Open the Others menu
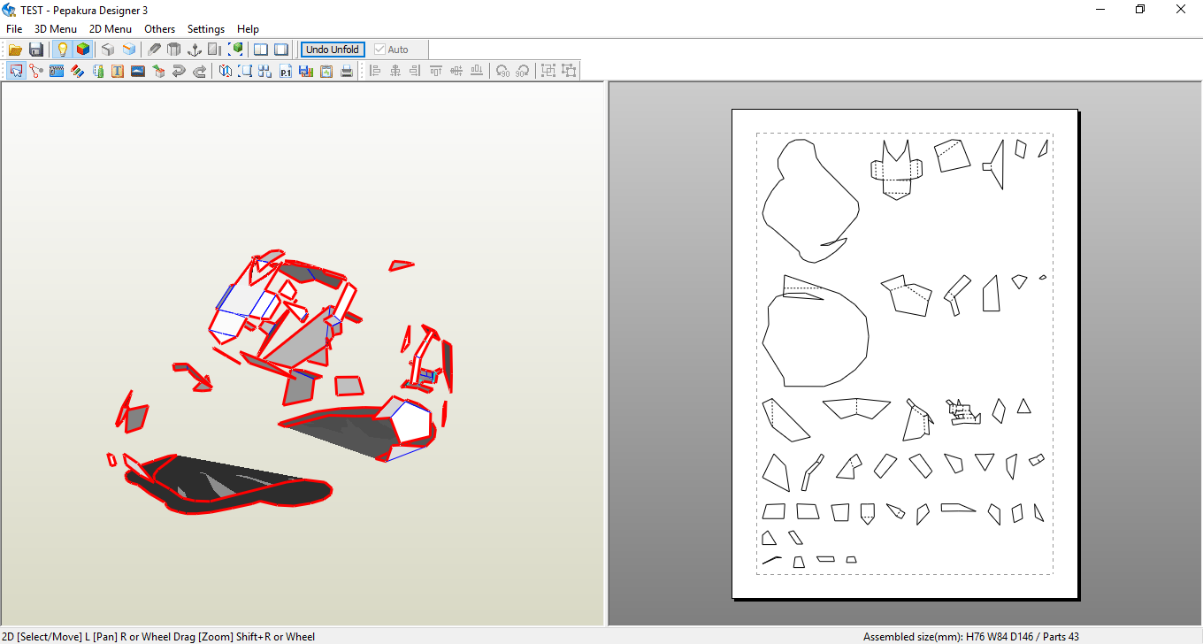 [160, 29]
